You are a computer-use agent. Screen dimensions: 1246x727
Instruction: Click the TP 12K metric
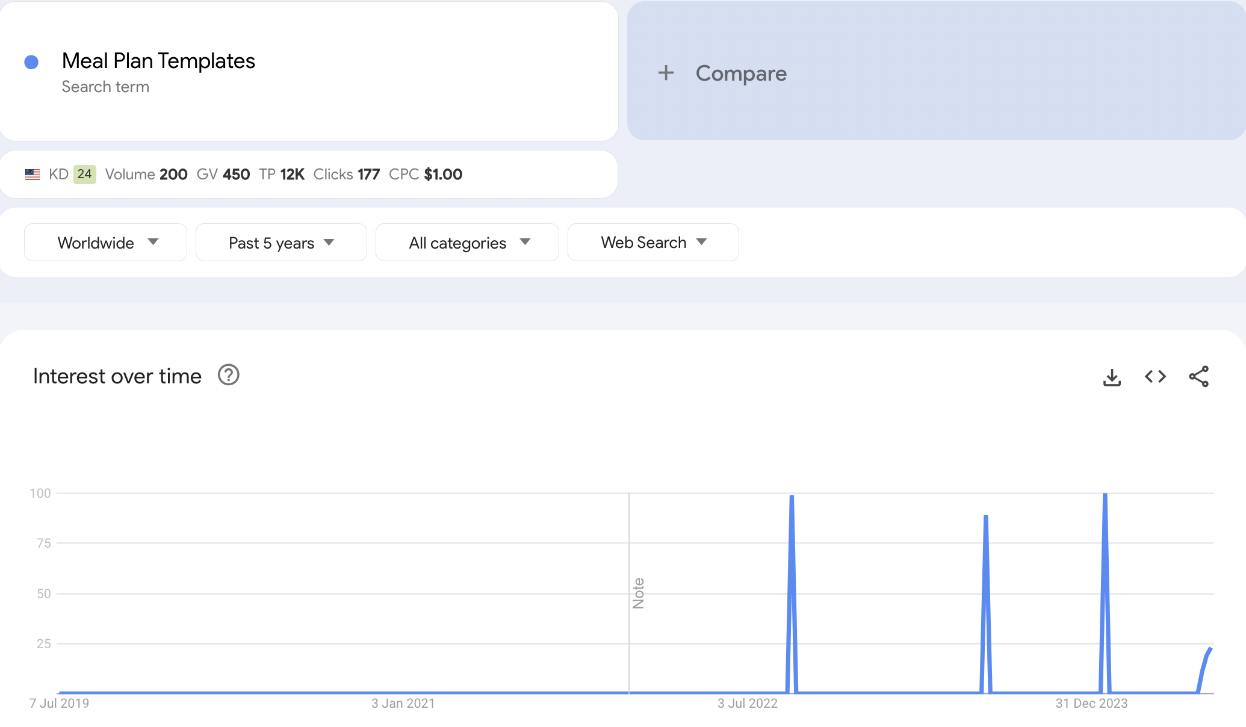point(282,175)
